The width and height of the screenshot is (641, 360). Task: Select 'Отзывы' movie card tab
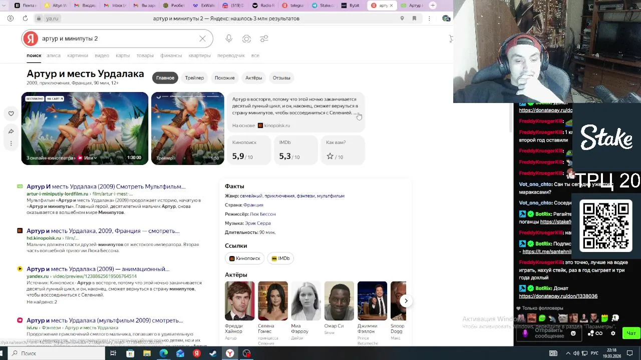click(x=281, y=77)
